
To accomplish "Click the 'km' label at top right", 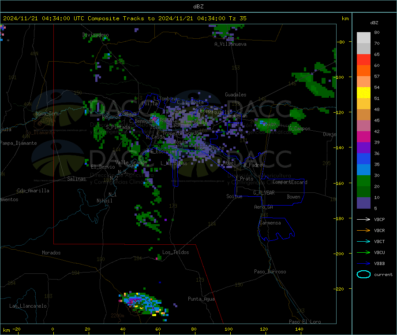I will [345, 18].
